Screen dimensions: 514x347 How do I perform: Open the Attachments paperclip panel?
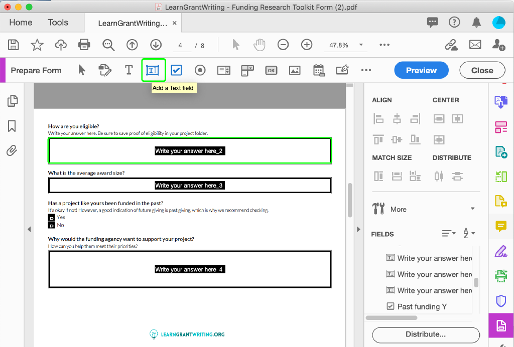pos(13,150)
